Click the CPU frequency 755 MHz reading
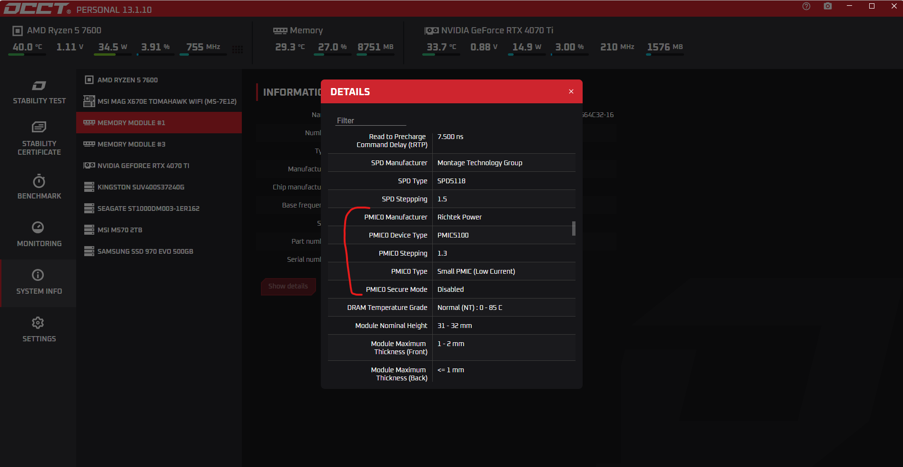Screen dimensions: 903x467 coord(203,47)
